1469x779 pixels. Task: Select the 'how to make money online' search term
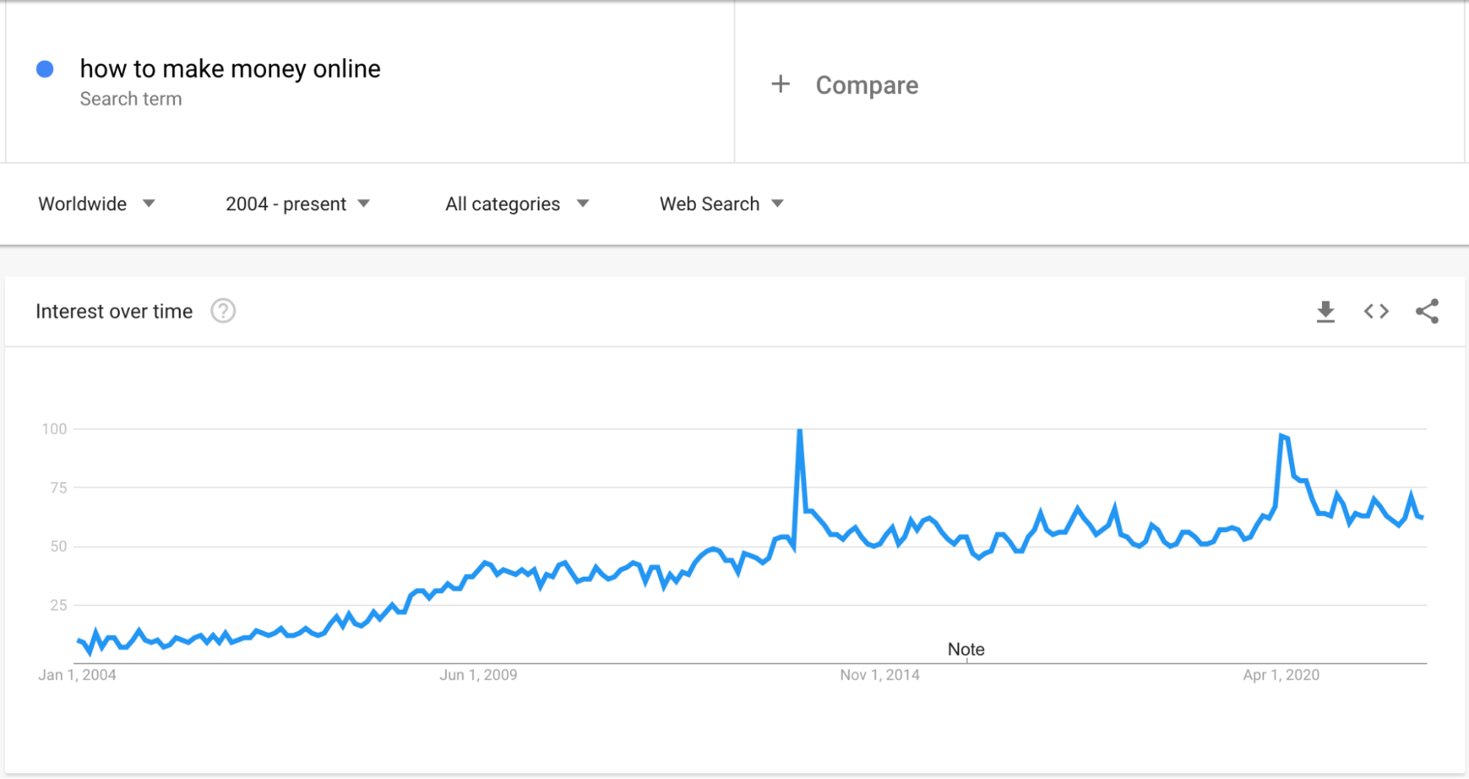(230, 68)
